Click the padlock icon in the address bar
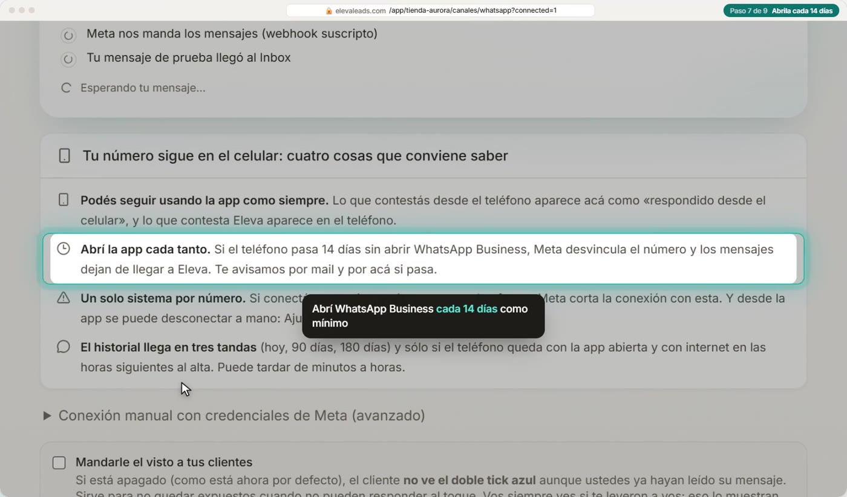The image size is (847, 497). 329,10
